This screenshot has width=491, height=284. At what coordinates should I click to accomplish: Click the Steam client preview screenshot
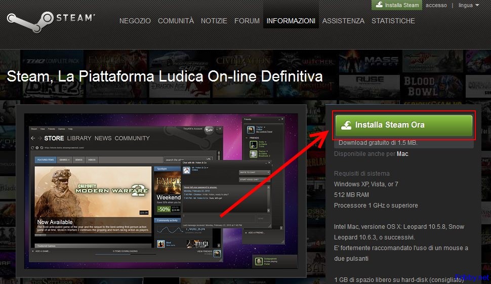click(161, 191)
